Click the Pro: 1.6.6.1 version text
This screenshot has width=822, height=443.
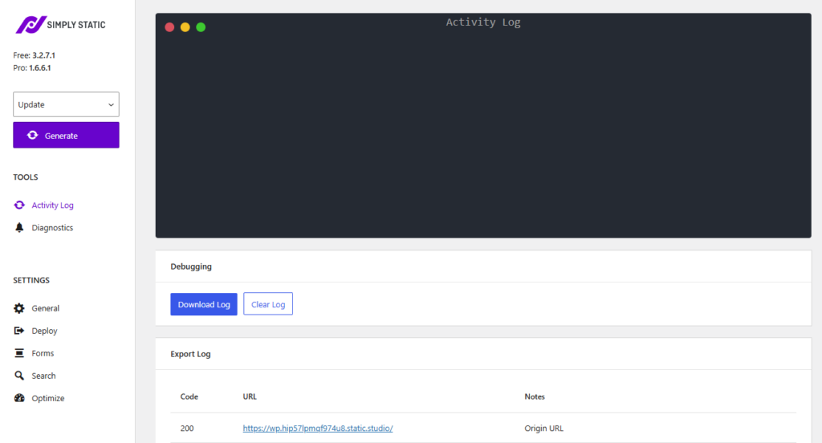pos(32,67)
